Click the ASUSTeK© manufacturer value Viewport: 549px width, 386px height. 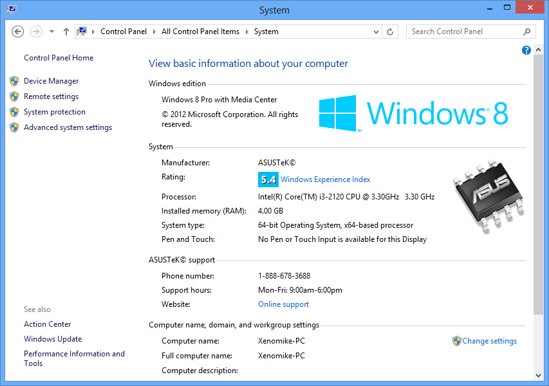277,162
